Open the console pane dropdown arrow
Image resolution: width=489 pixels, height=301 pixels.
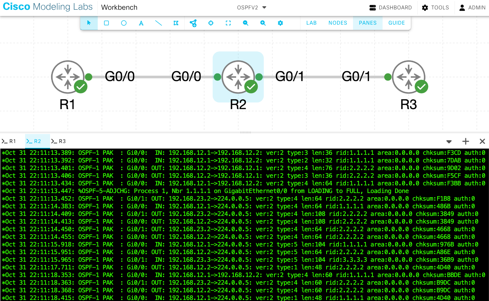point(449,141)
